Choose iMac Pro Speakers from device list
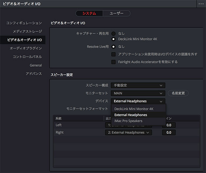The height and width of the screenshot is (173, 206). (129, 121)
